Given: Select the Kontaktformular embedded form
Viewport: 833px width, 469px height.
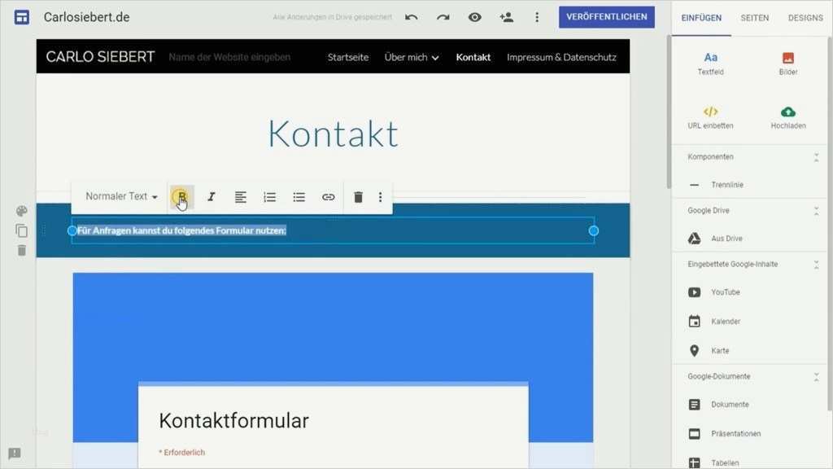Looking at the screenshot, I should point(333,370).
